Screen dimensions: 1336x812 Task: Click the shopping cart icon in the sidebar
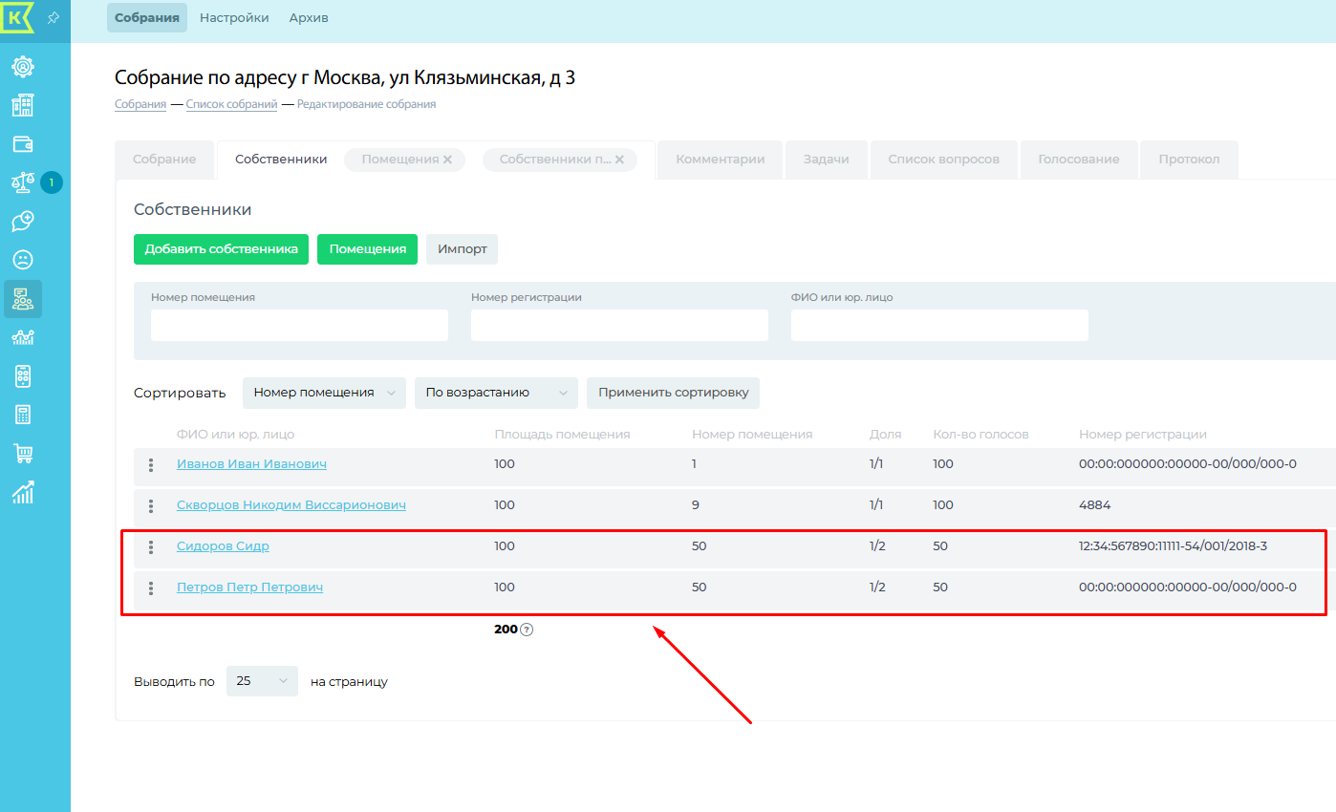(22, 454)
